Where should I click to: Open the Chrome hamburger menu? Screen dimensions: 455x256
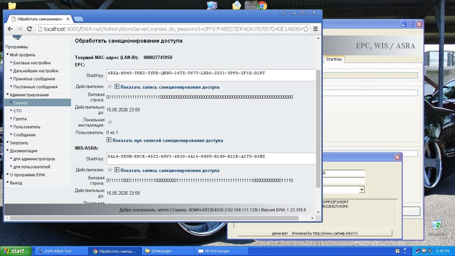coord(316,29)
